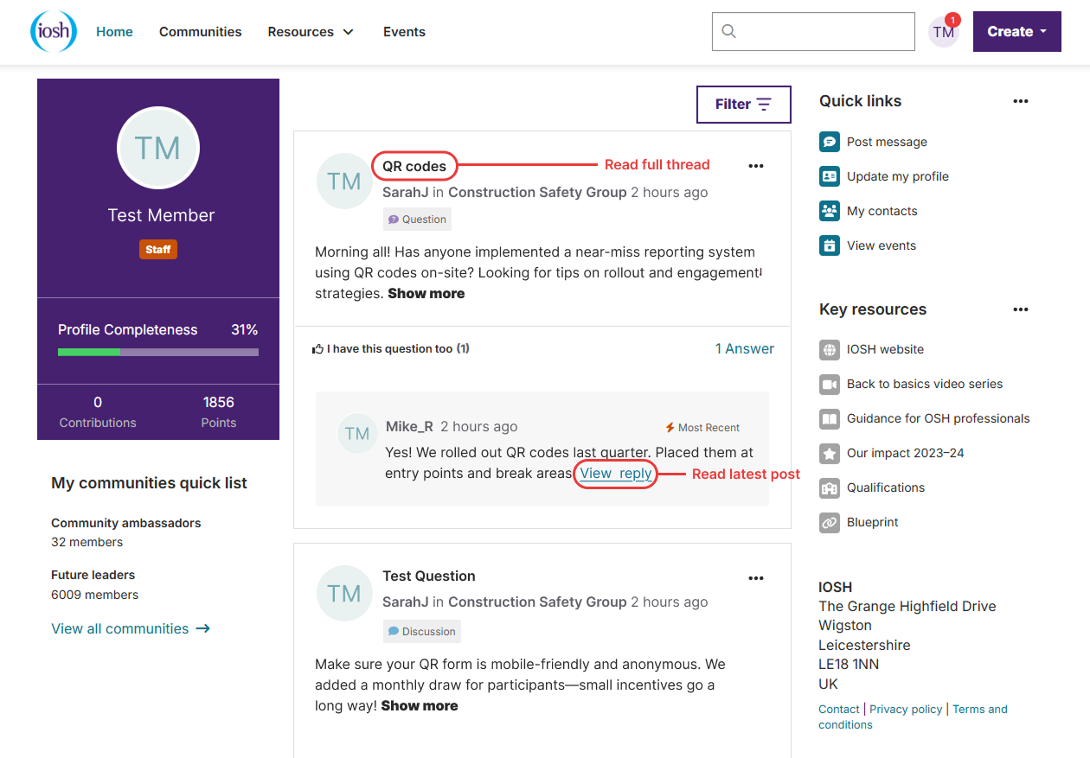Click the Create button
The image size is (1090, 758).
[x=1016, y=30]
